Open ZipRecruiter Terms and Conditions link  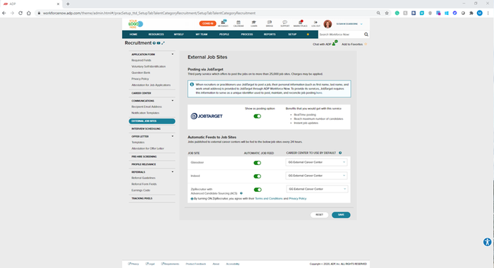coord(269,199)
